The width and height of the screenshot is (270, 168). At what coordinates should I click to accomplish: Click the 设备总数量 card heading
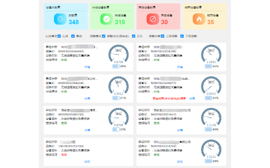(53, 7)
